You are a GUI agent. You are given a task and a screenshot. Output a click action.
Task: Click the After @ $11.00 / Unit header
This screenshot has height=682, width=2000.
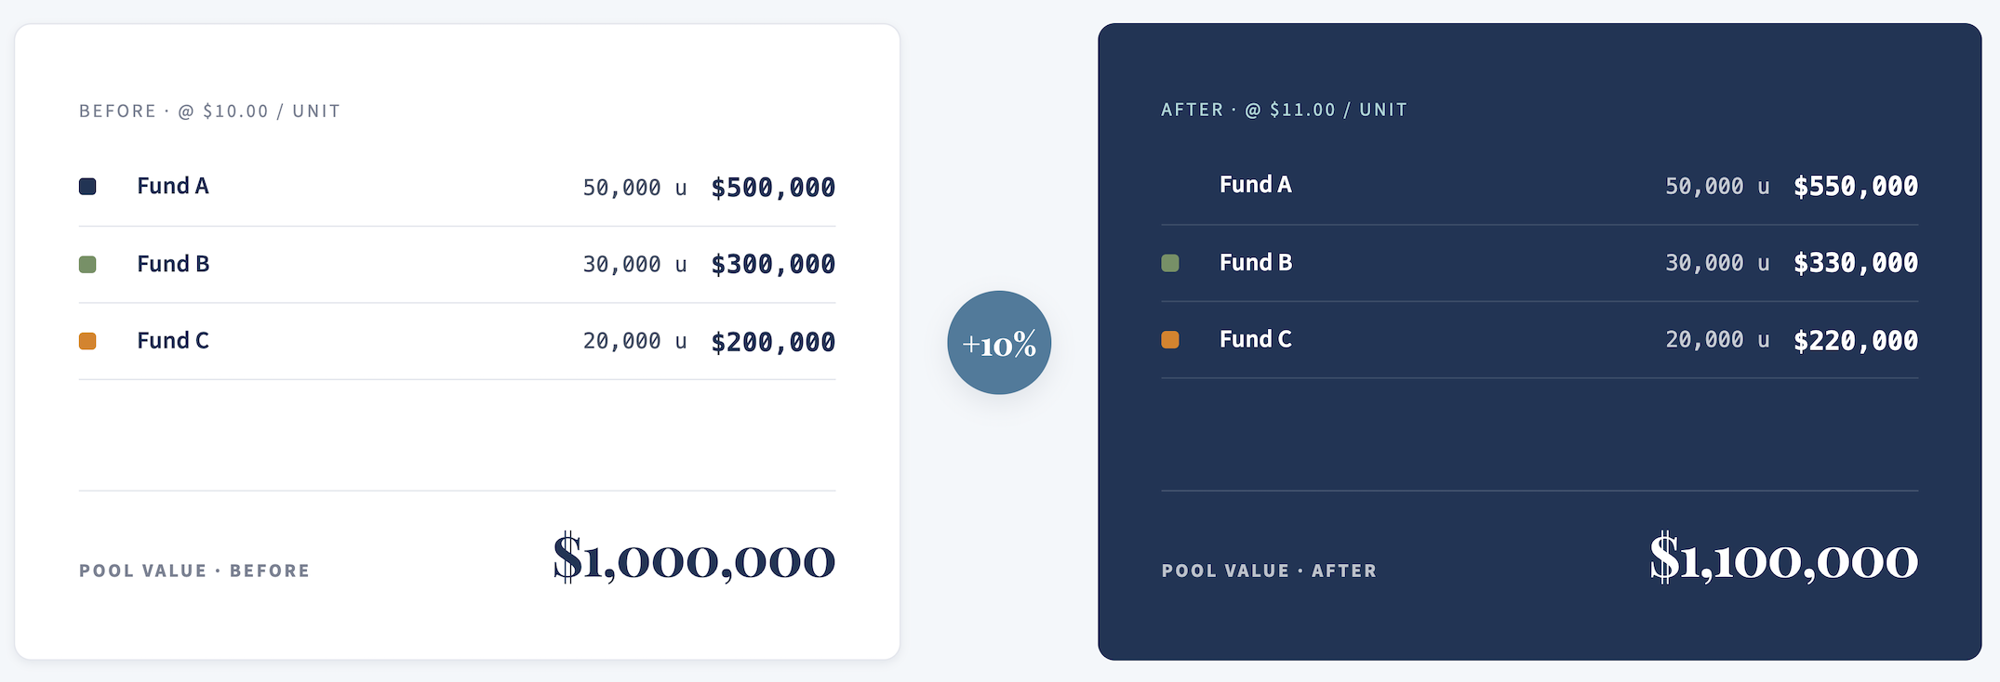[x=1285, y=110]
